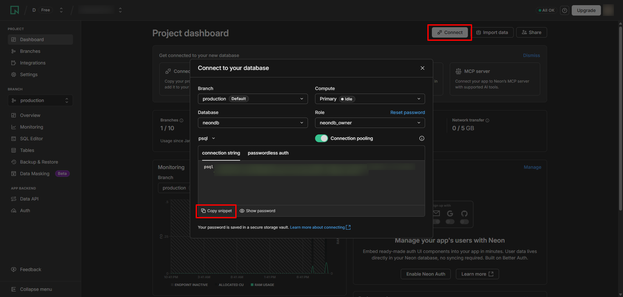The image size is (623, 297).
Task: Open SQL Editor from sidebar
Action: tap(31, 139)
